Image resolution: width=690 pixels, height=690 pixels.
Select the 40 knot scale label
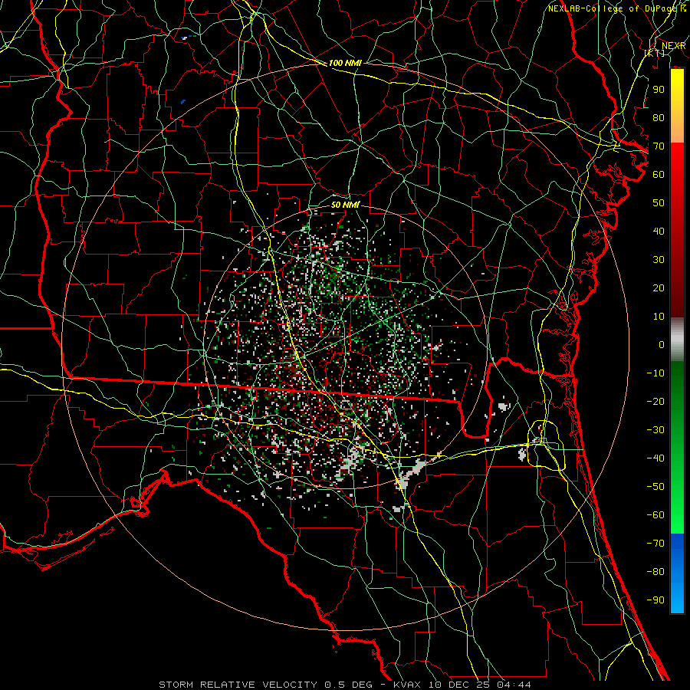point(659,232)
